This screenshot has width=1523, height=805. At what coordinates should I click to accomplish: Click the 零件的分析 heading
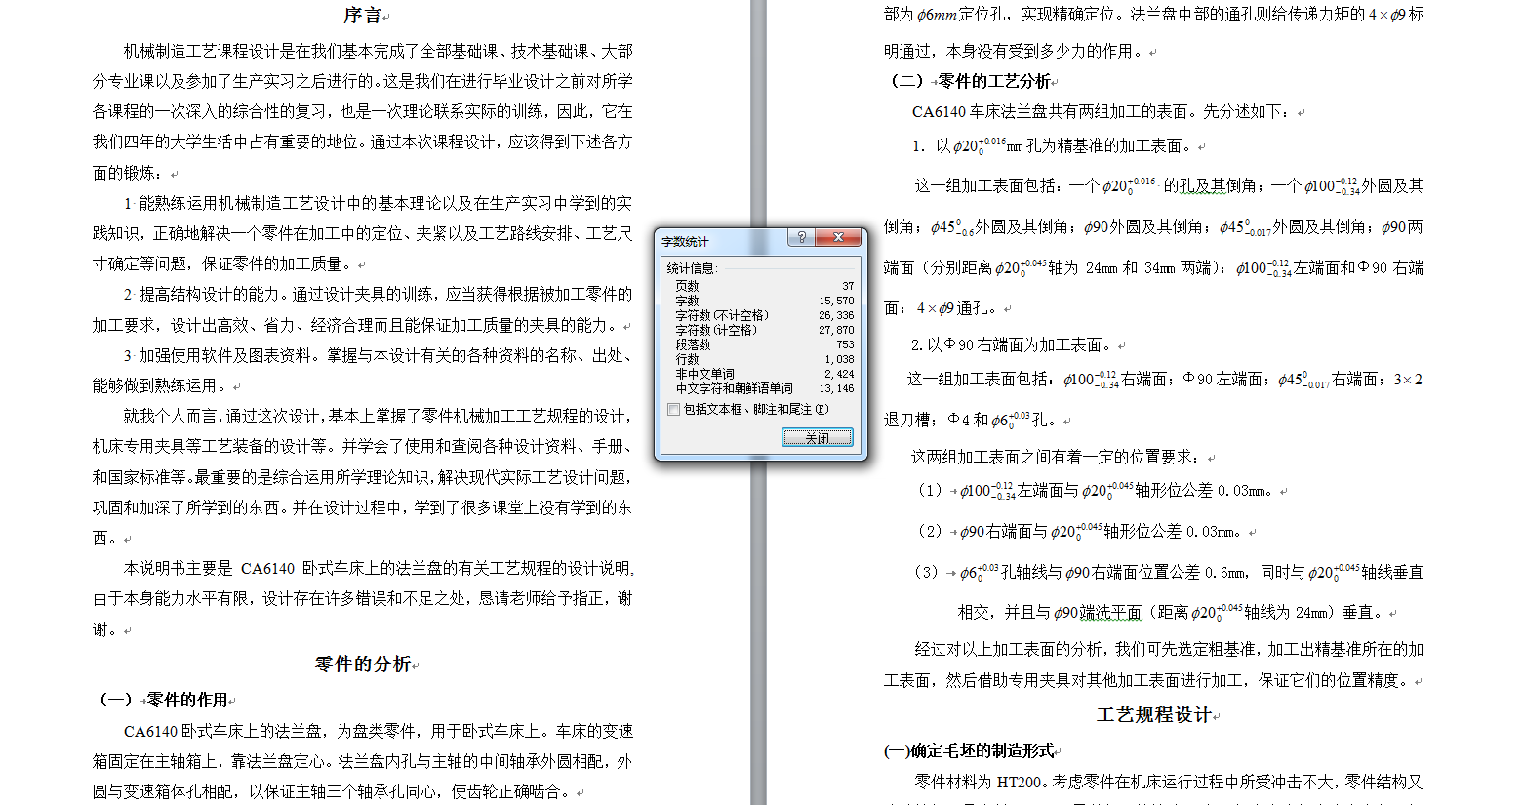tap(363, 664)
